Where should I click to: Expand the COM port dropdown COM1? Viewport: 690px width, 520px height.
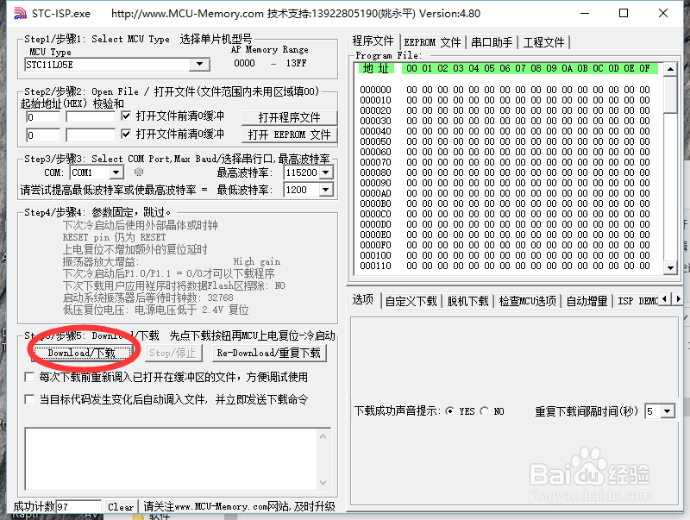tap(116, 172)
